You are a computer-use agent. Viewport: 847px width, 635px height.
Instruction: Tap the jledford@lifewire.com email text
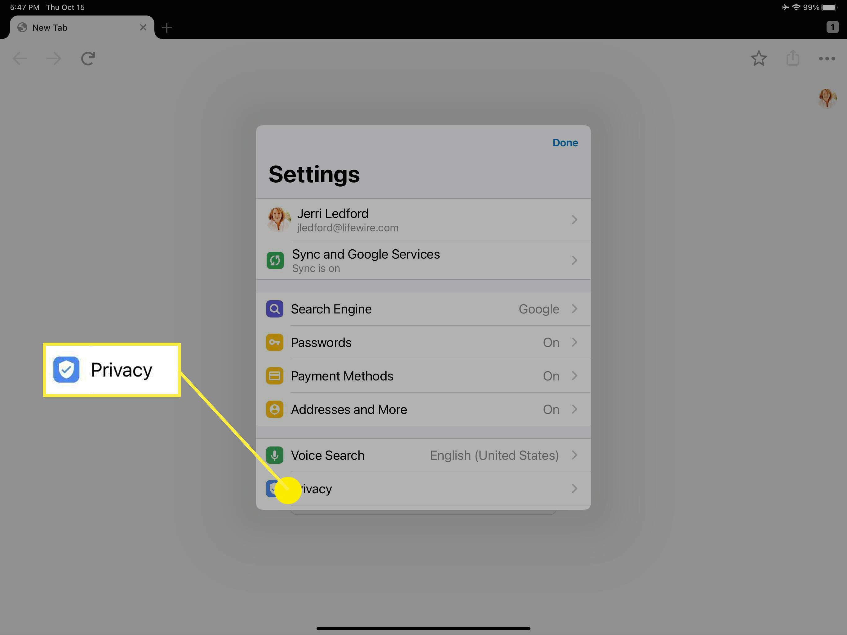(348, 228)
